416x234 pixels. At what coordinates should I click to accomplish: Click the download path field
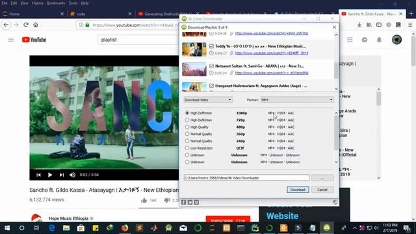click(x=247, y=177)
